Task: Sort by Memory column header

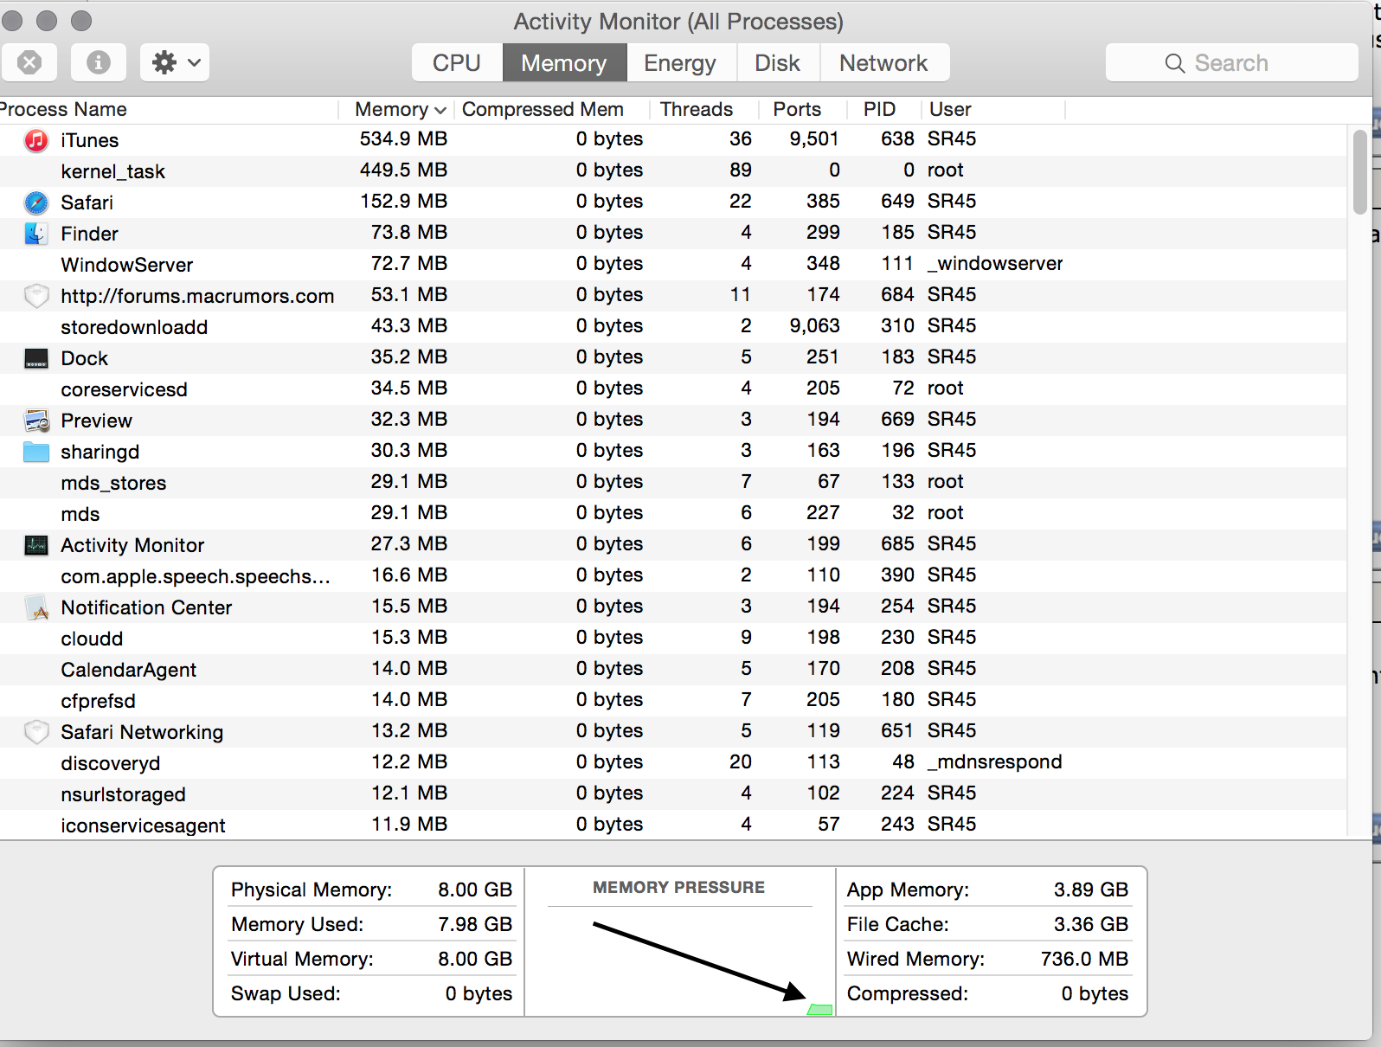Action: pyautogui.click(x=396, y=109)
